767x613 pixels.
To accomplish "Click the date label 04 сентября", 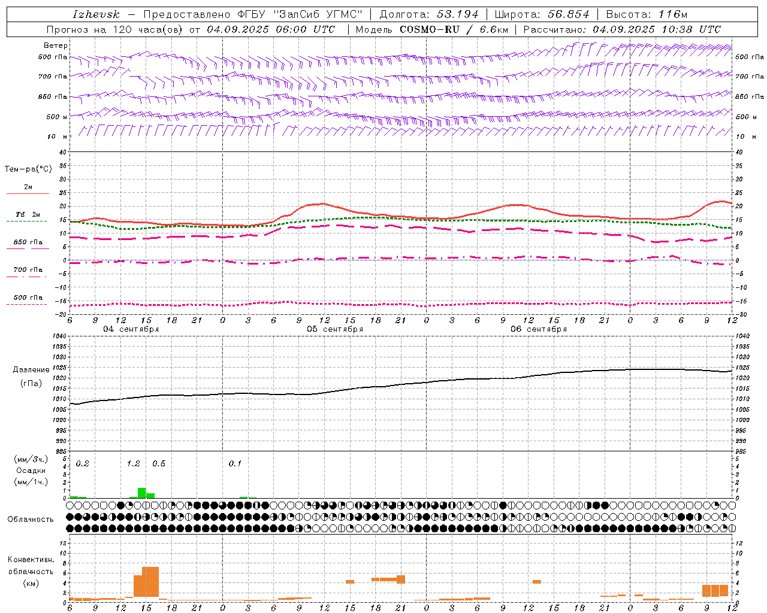I will pos(131,329).
